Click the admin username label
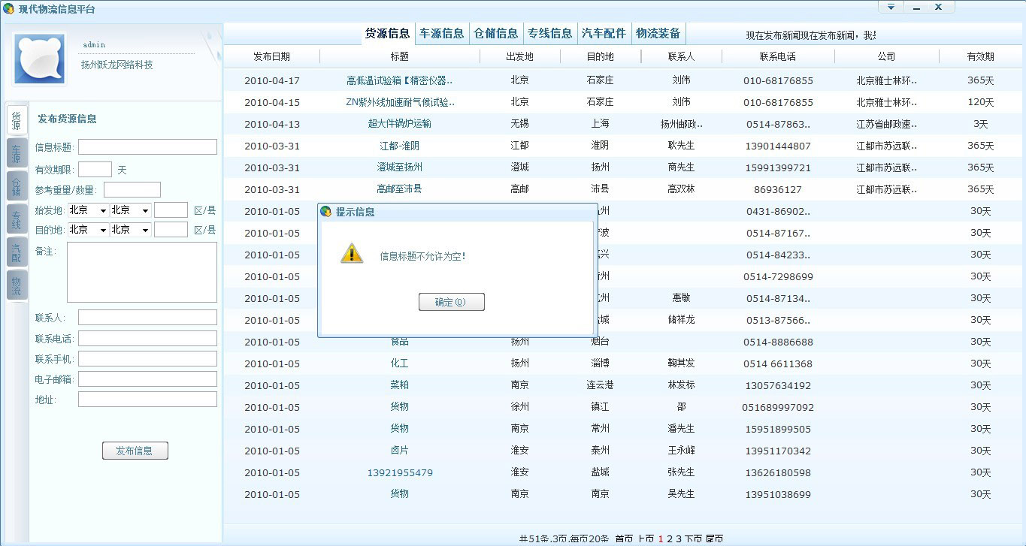Viewport: 1026px width, 546px height. tap(94, 45)
